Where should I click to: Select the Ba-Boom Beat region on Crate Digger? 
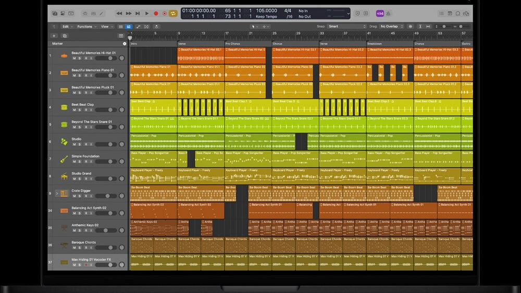click(153, 194)
